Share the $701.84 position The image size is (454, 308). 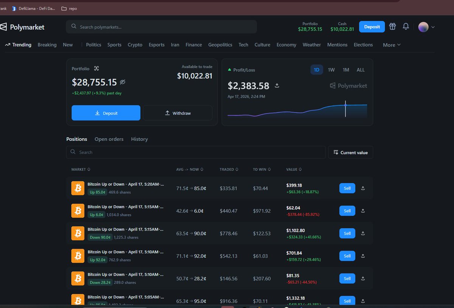point(363,256)
